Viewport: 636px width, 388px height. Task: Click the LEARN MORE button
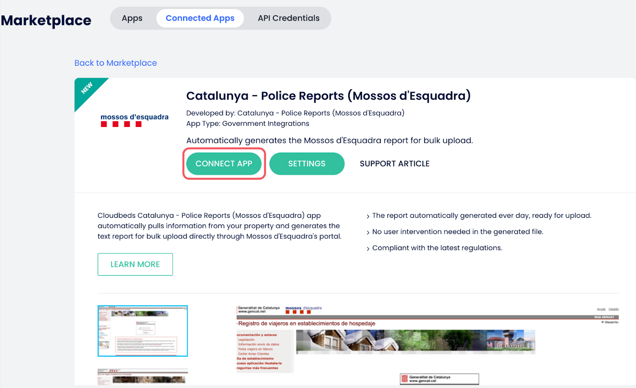click(135, 264)
